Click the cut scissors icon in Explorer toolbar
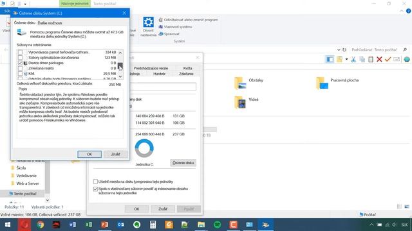412x231 pixels. [353, 60]
